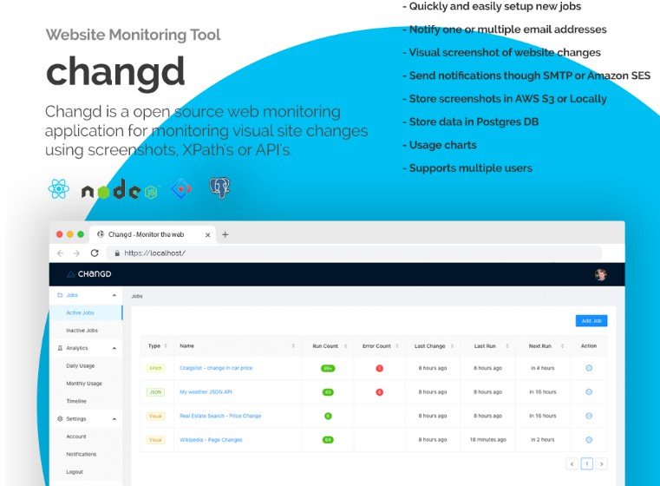Click the XPath type tag
Screen dimensions: 660x486
155,368
